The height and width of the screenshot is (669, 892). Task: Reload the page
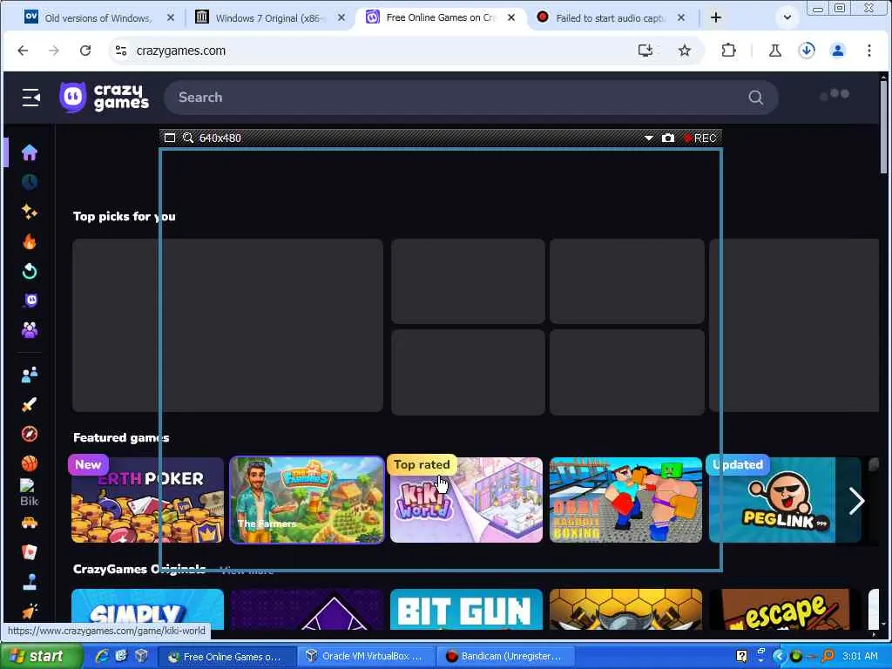coord(85,51)
